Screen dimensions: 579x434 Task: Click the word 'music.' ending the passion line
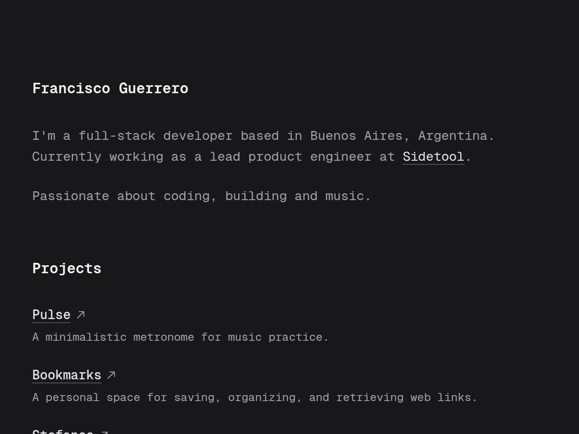point(348,196)
